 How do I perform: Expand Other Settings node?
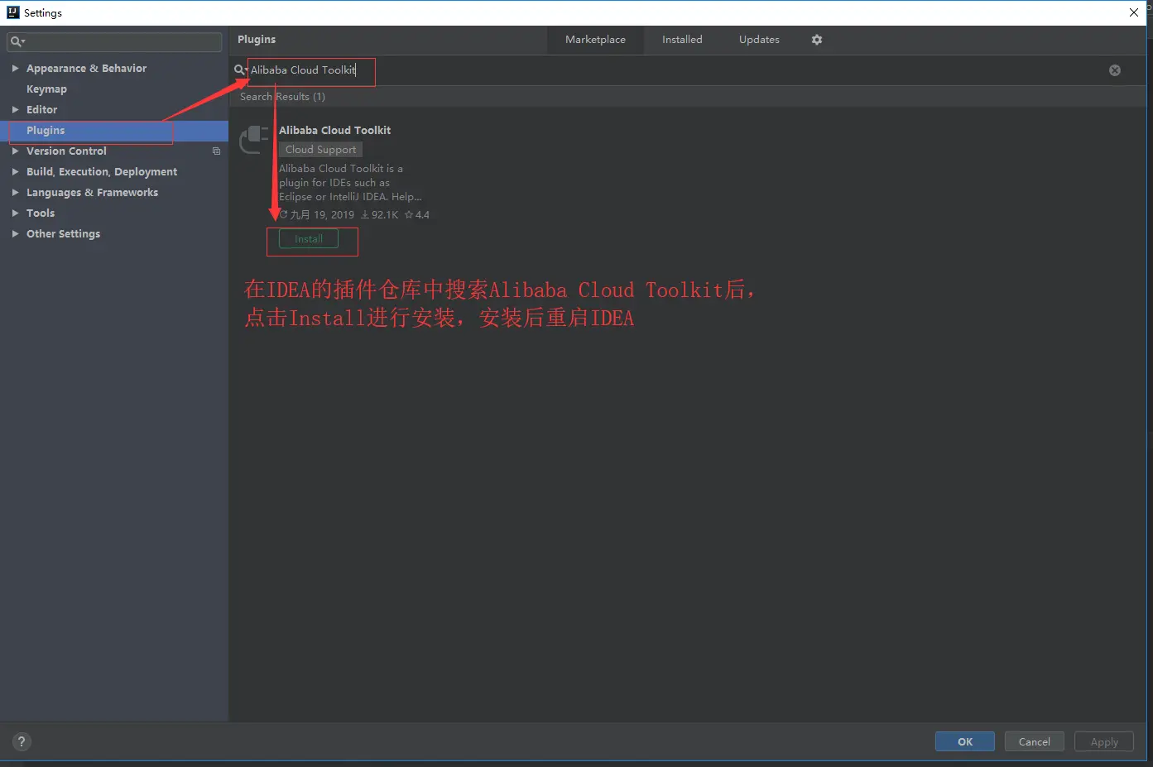pos(15,234)
